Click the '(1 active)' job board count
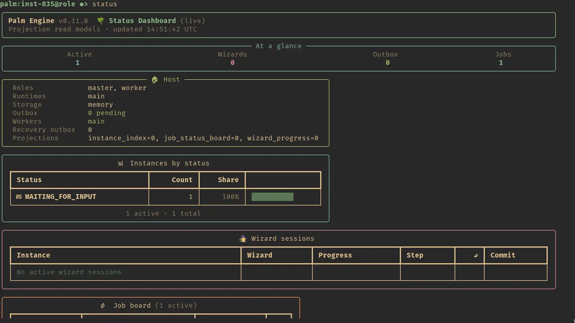575x323 pixels. 176,306
